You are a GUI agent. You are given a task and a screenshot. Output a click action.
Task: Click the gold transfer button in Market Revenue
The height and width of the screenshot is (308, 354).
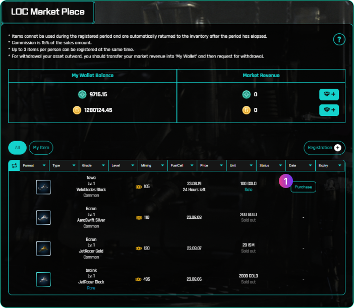(329, 110)
